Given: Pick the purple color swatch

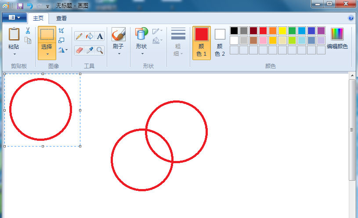Looking at the screenshot, I should (321, 31).
